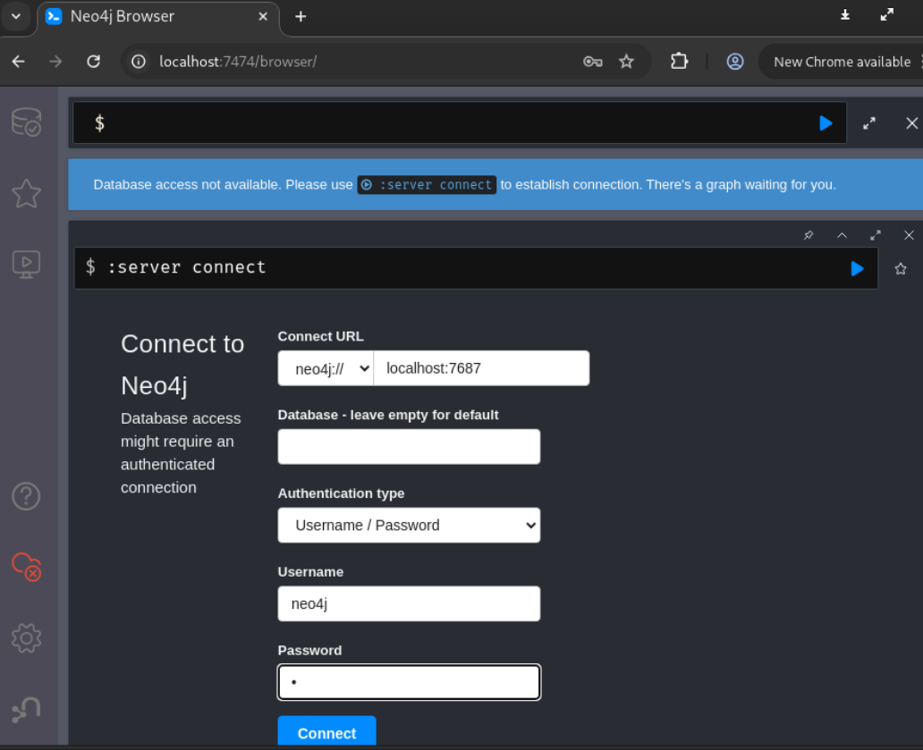The height and width of the screenshot is (750, 923).
Task: Open the About Neo4j sidebar icon
Action: (x=27, y=710)
